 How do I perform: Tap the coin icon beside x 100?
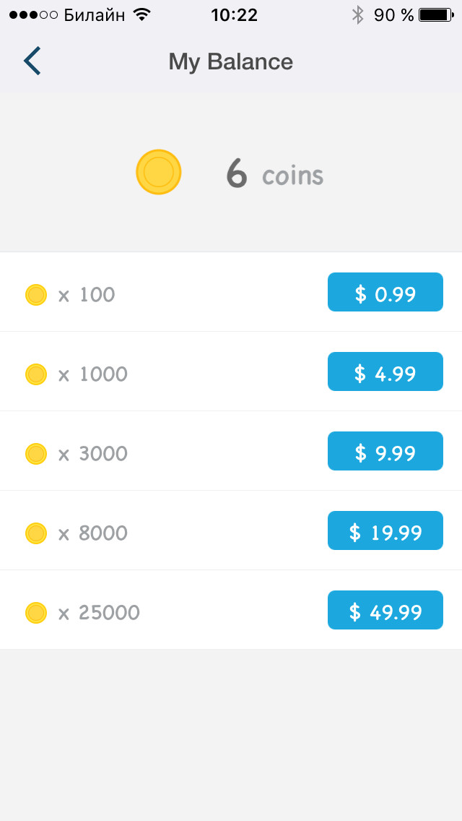tap(36, 295)
